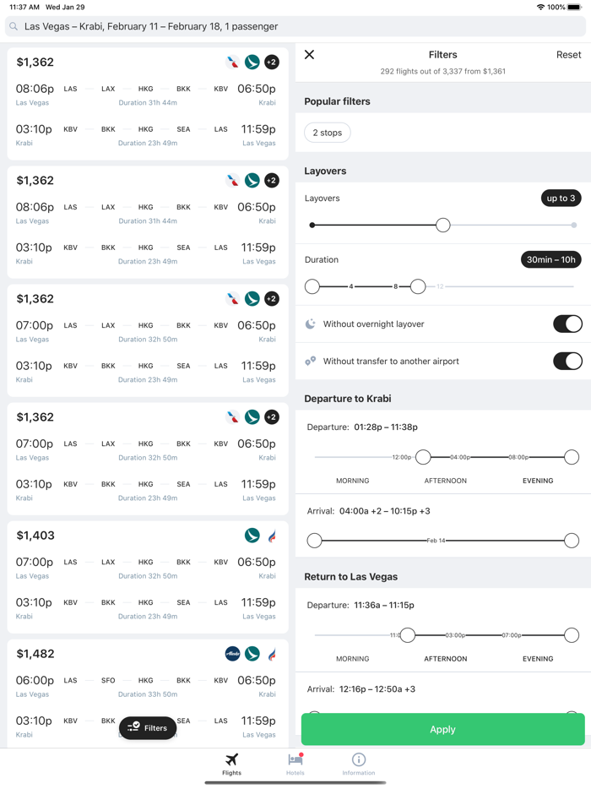Open the 30min – 10h duration selector
The height and width of the screenshot is (789, 591).
(550, 259)
